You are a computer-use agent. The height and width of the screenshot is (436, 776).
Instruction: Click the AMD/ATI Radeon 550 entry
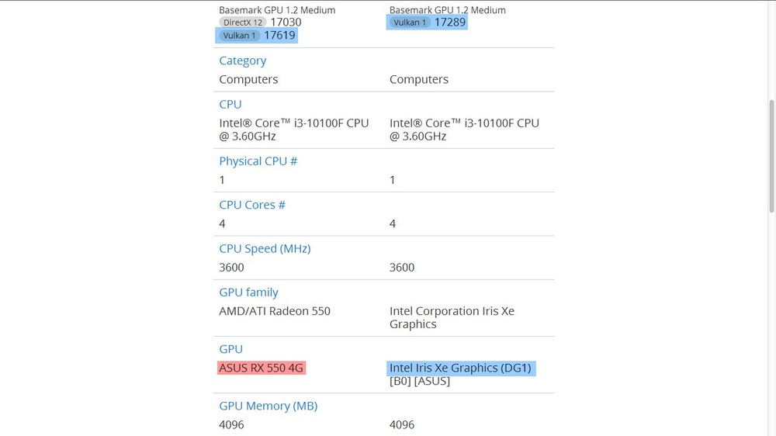275,311
